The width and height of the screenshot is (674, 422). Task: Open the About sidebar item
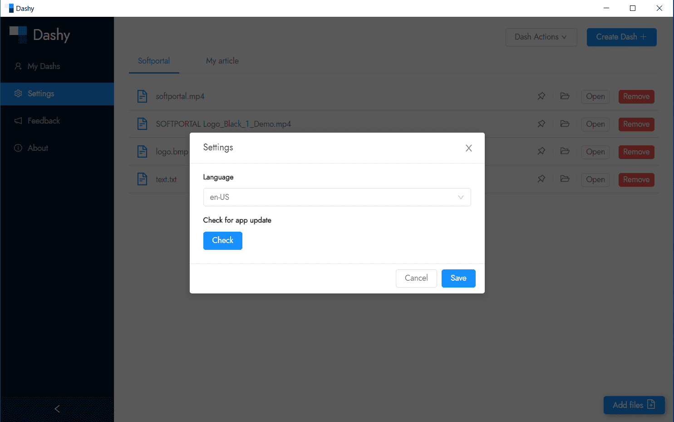click(x=38, y=148)
